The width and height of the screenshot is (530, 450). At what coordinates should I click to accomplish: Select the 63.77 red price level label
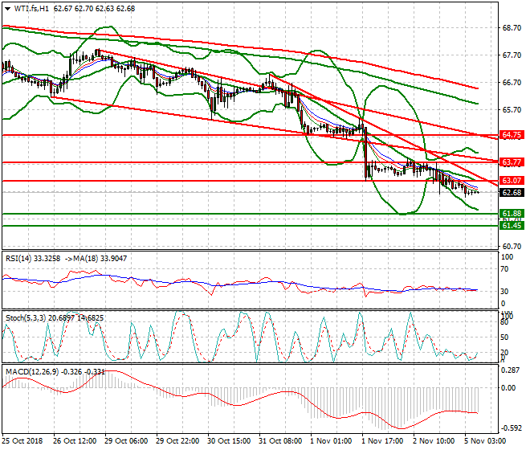pos(512,162)
